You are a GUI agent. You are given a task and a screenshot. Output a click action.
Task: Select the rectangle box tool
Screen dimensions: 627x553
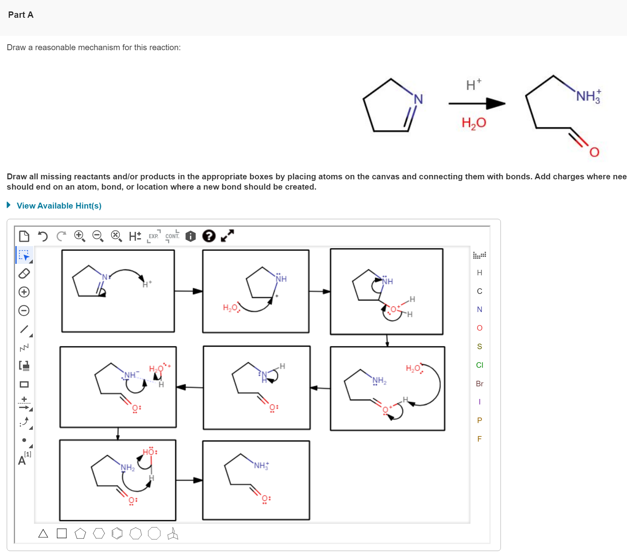coord(24,384)
